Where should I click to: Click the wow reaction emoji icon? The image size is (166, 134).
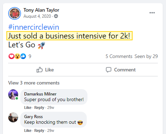coord(17,56)
